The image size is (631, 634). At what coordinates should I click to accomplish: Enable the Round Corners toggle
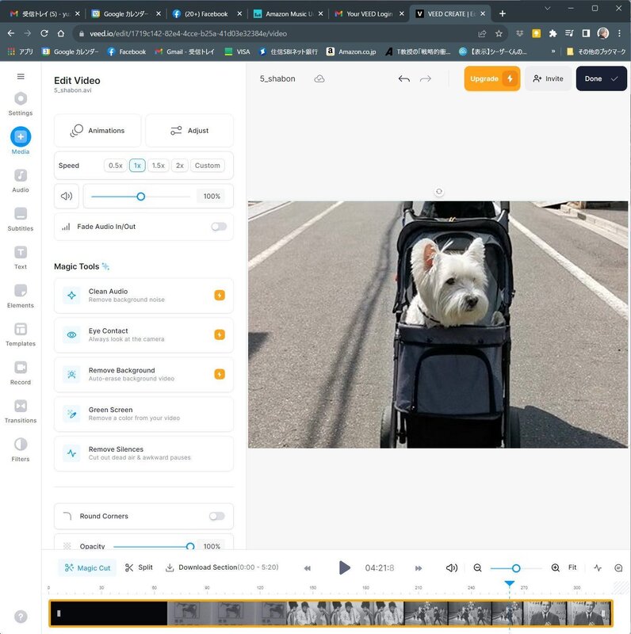click(x=216, y=516)
